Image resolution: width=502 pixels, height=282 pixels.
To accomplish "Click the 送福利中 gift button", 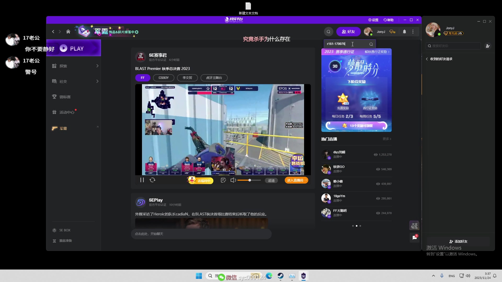I will 200,180.
